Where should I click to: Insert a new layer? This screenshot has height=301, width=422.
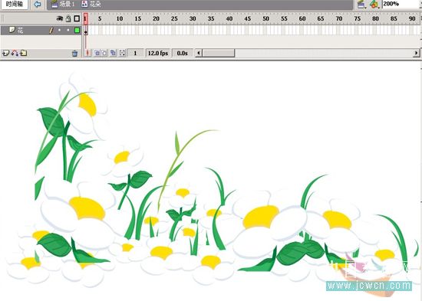tap(5, 53)
